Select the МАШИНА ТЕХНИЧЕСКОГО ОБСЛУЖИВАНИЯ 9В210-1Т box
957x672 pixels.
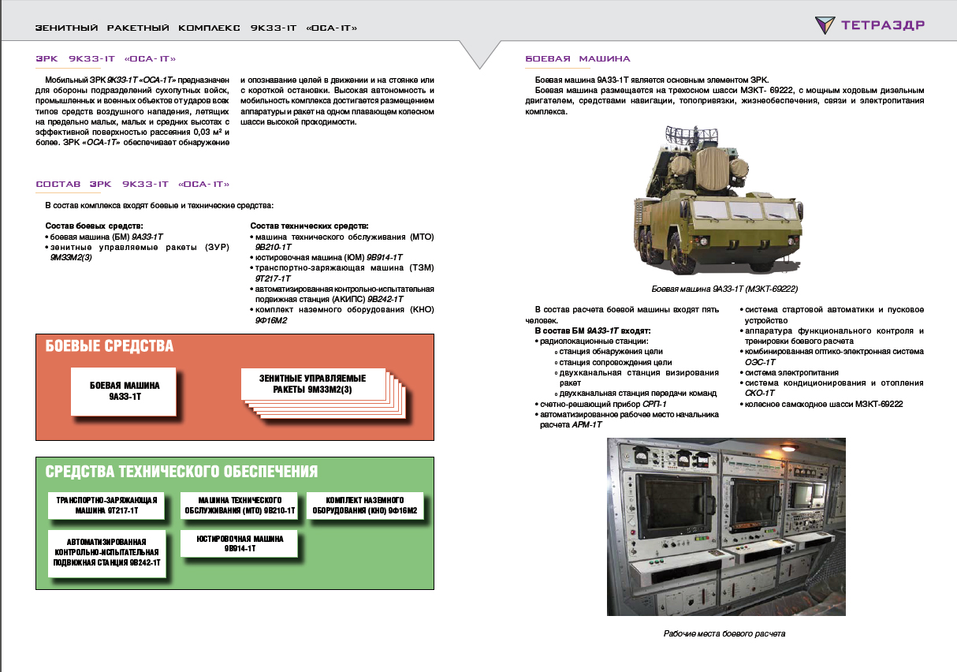(x=240, y=506)
